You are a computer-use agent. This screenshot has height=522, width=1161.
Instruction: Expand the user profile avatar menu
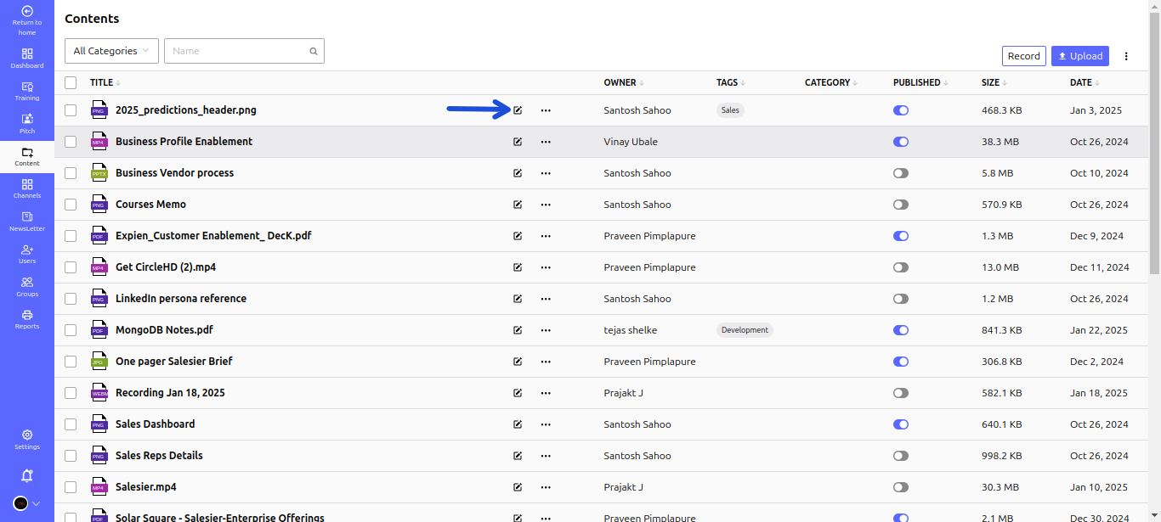pyautogui.click(x=27, y=503)
